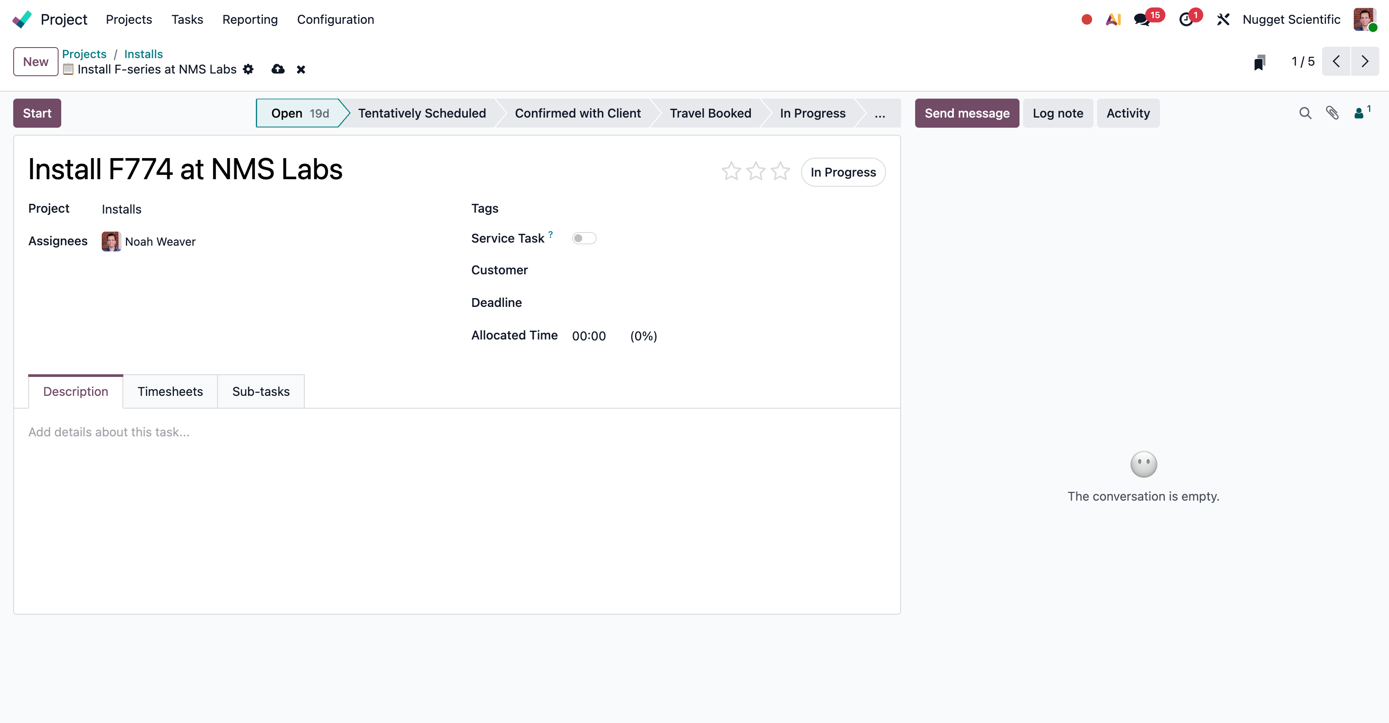Bookmark this task with the ribbon icon
Screen dimensions: 1389x723
coord(1260,62)
